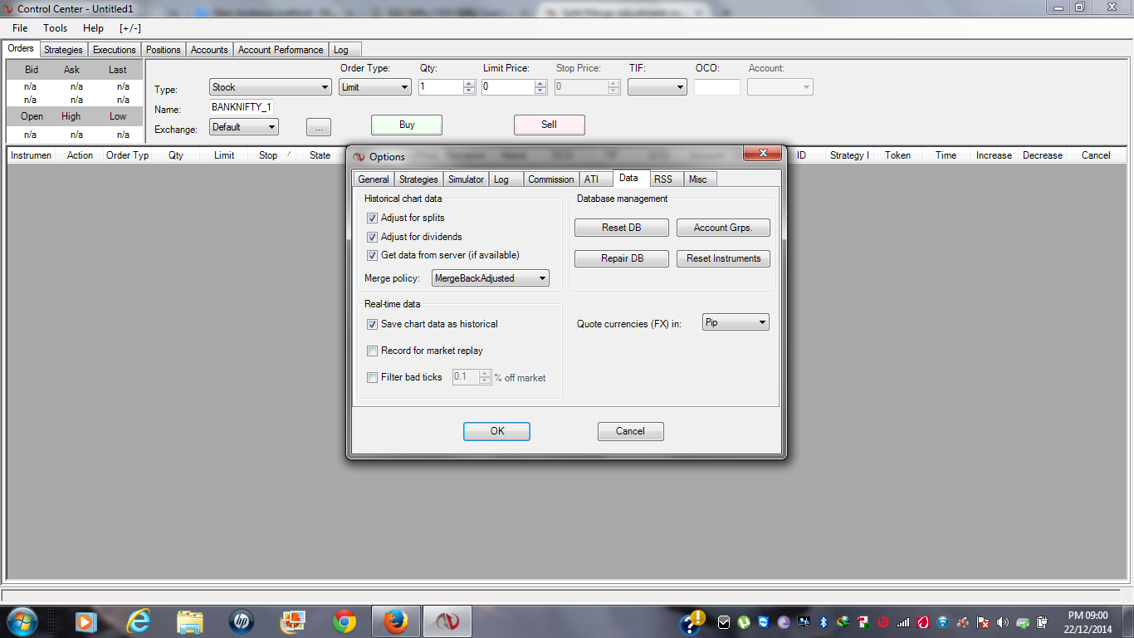Open Windows Explorer folder icon in taskbar
1134x638 pixels.
[189, 621]
